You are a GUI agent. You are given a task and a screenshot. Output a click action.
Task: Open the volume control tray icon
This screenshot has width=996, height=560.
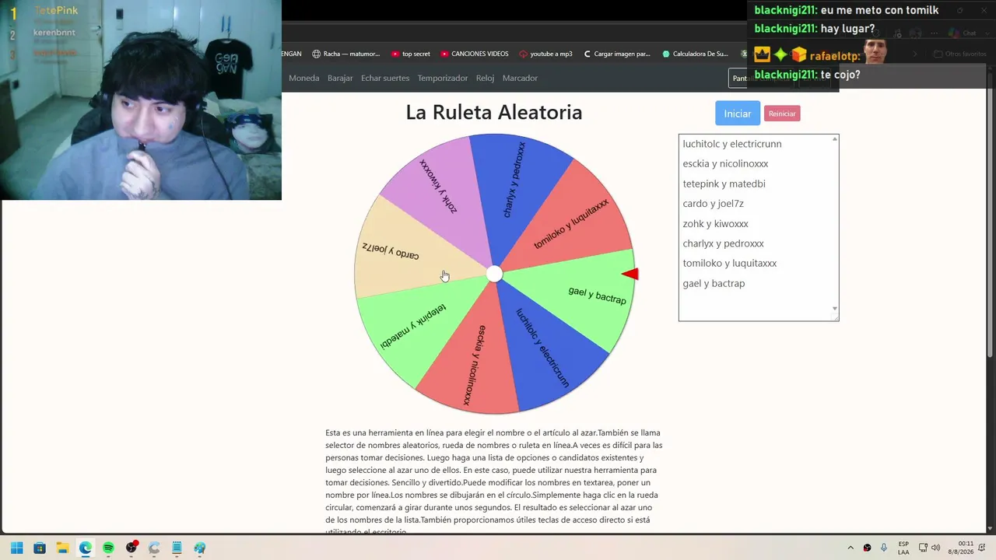click(935, 548)
